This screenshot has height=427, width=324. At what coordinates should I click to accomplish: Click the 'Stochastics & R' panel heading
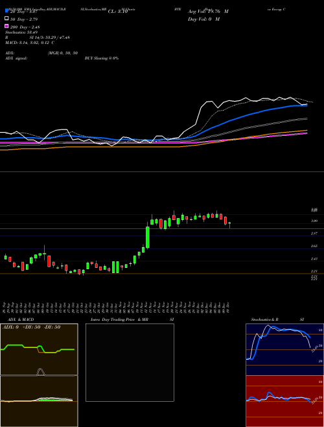[x=265, y=320]
